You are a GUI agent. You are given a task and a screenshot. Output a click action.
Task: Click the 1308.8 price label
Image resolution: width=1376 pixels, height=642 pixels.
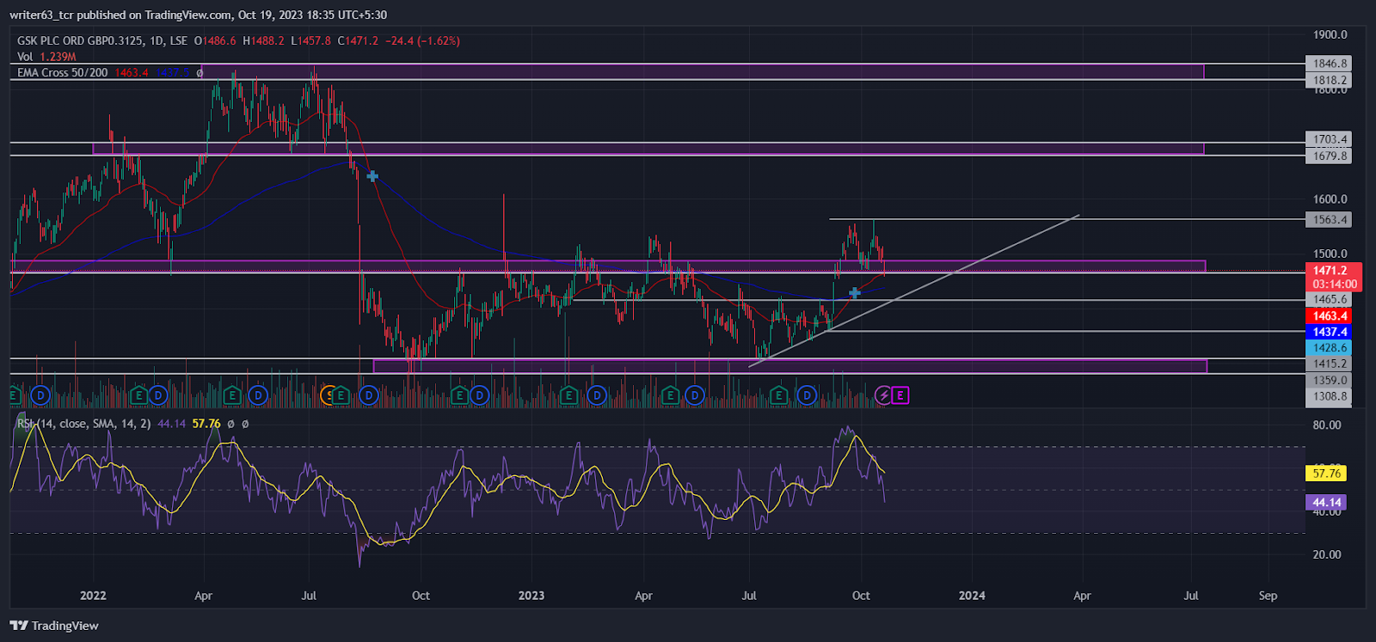pos(1330,397)
